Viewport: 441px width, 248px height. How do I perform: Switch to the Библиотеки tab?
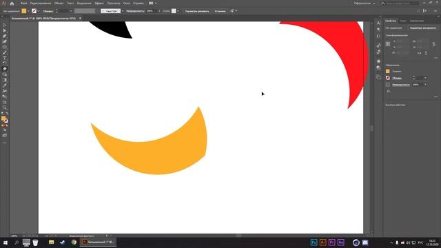coord(416,21)
